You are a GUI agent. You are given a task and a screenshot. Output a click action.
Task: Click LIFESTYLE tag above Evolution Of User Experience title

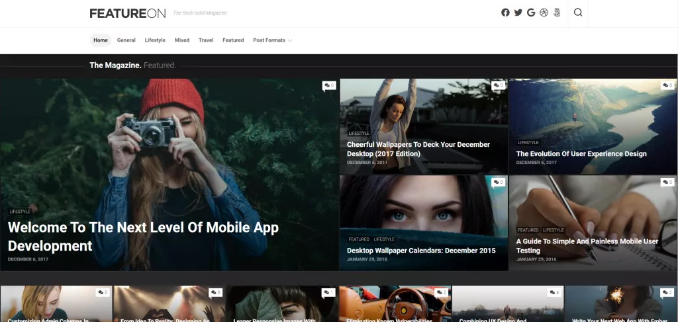(528, 142)
